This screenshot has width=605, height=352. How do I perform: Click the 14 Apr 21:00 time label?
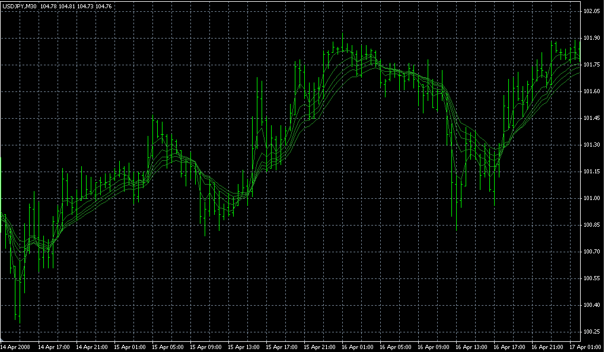(x=92, y=347)
